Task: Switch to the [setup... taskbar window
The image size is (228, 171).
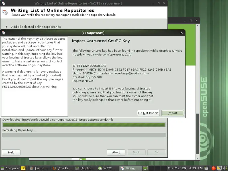Action: coord(39,168)
